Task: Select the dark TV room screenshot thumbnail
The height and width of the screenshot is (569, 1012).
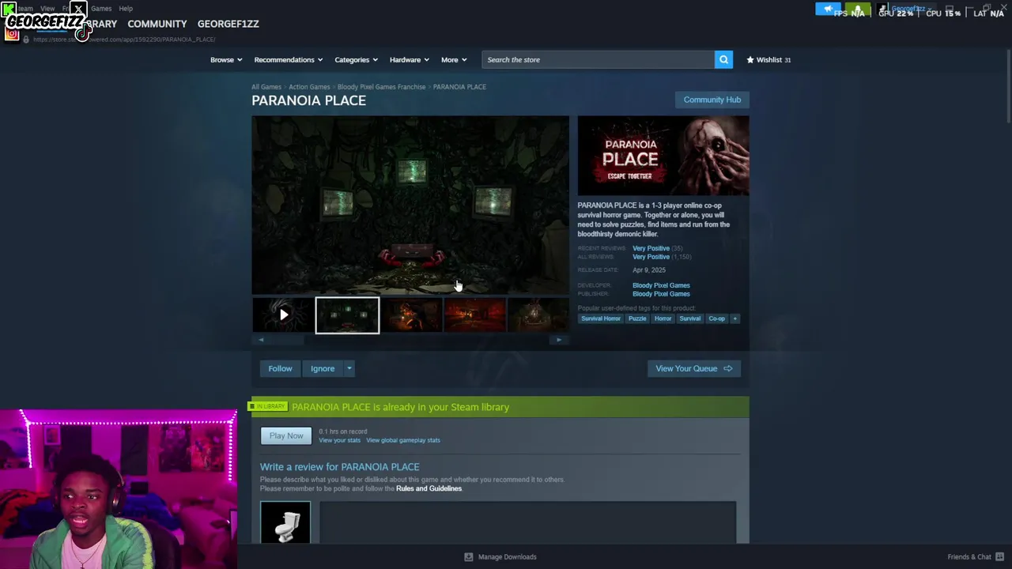Action: coord(347,315)
